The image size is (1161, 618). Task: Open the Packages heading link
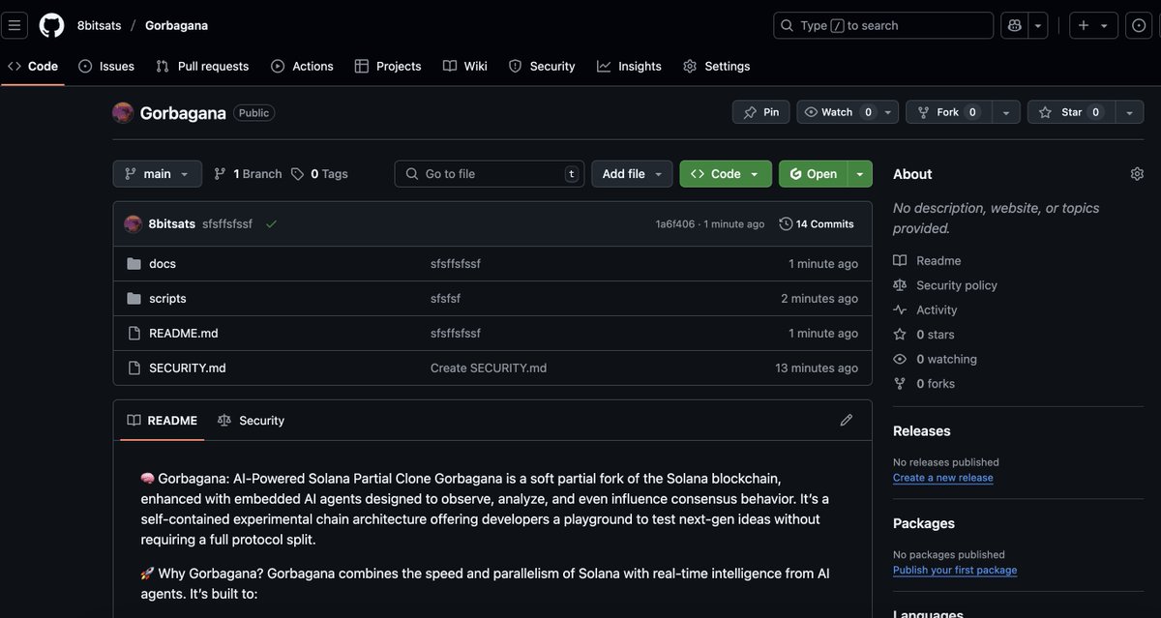[924, 524]
